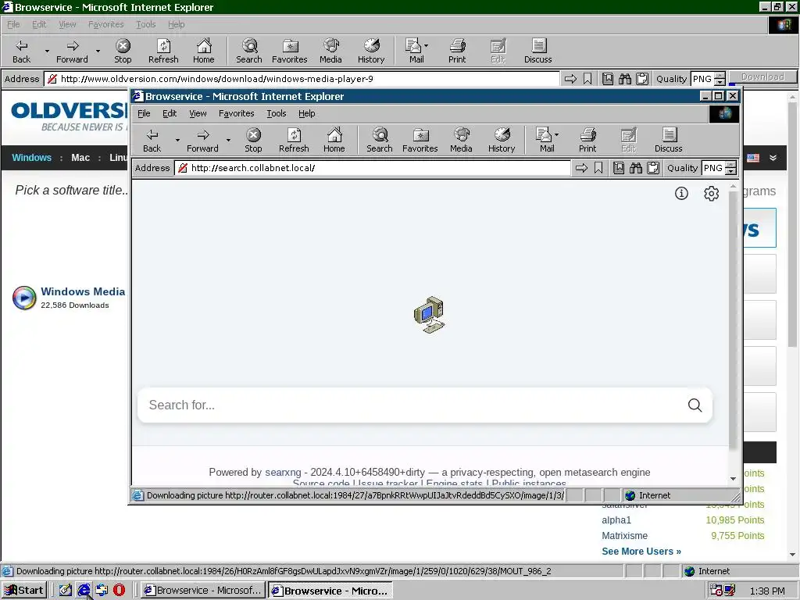The image size is (800, 600).
Task: Expand Back history dropdown in front window
Action: click(x=177, y=140)
